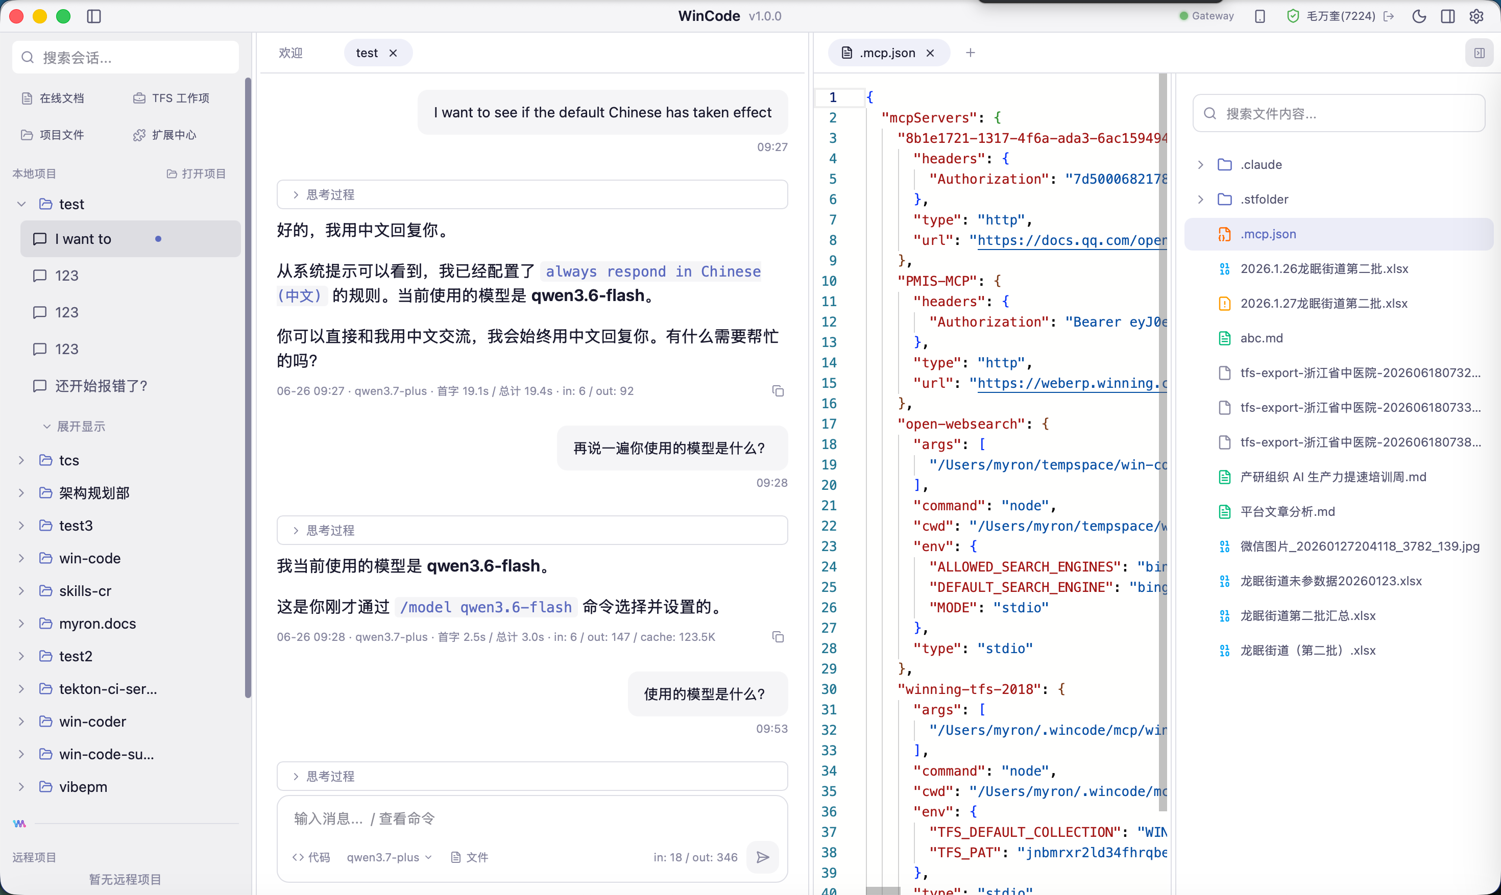Click the editor vertical scrollbar
The image size is (1501, 895).
click(x=1163, y=441)
